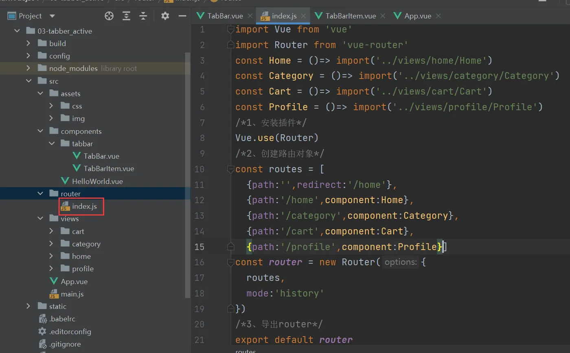Close the App.vue tab
The image size is (570, 353).
(x=438, y=16)
